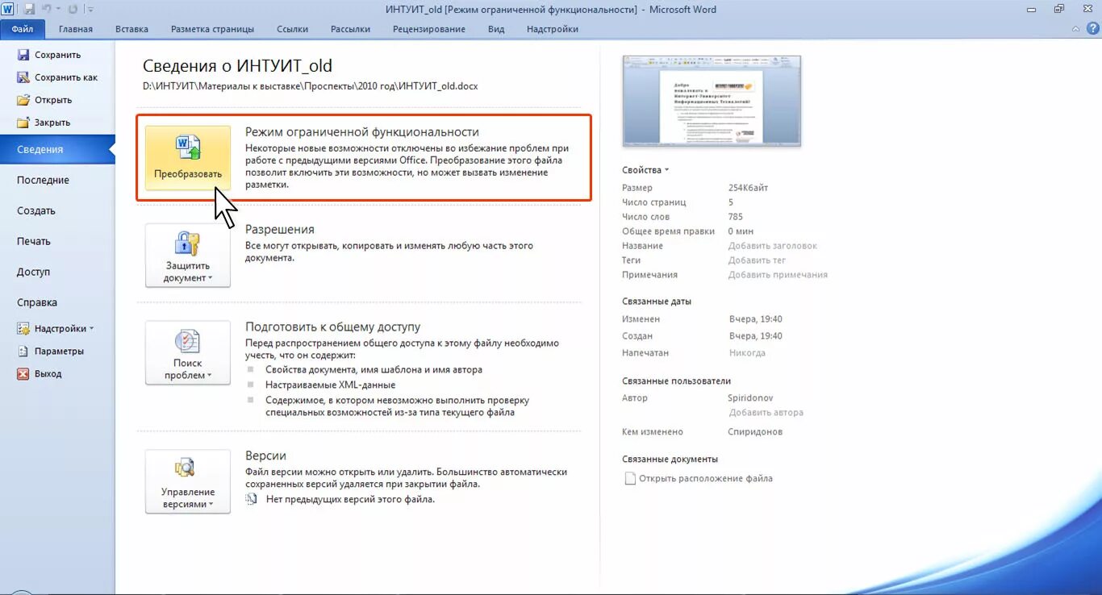The height and width of the screenshot is (595, 1102).
Task: Collapse the ribbon with the chevron arrow
Action: tap(1076, 29)
